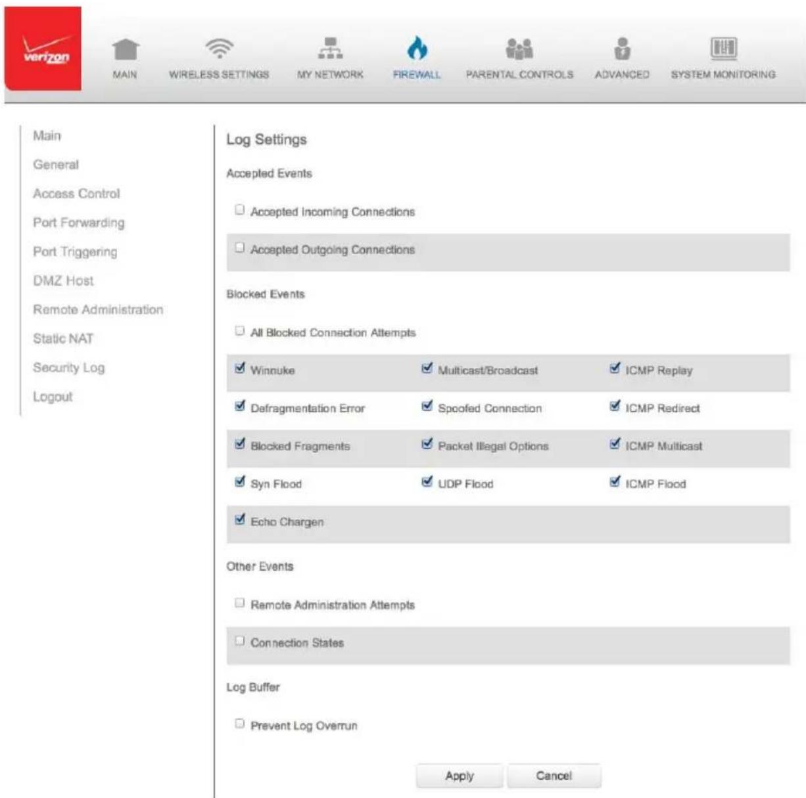Toggle the ICMP Redirect checkbox
Viewport: 806px width, 798px height.
coord(615,407)
